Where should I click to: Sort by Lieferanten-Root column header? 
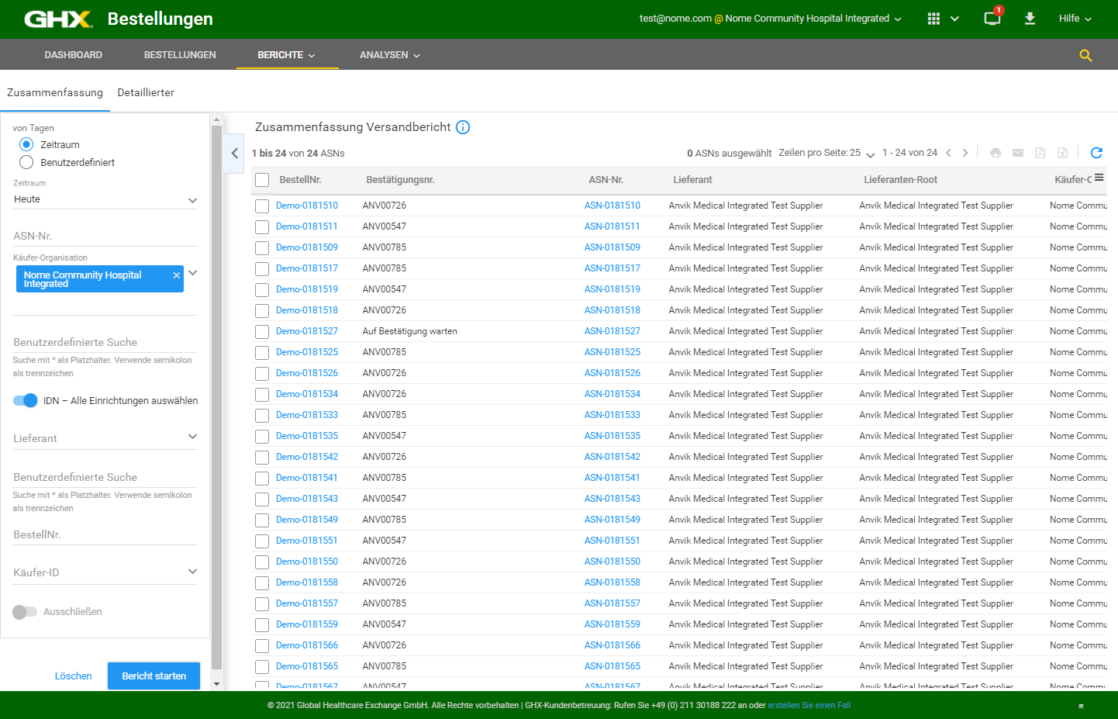(900, 180)
